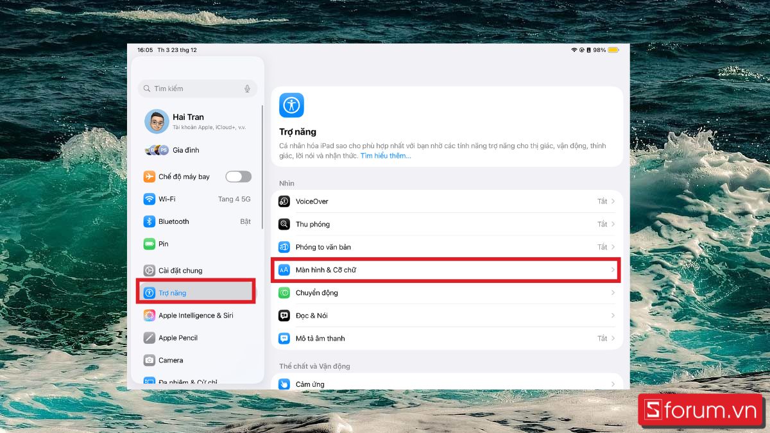Tap the battery icon in status bar

coord(613,50)
